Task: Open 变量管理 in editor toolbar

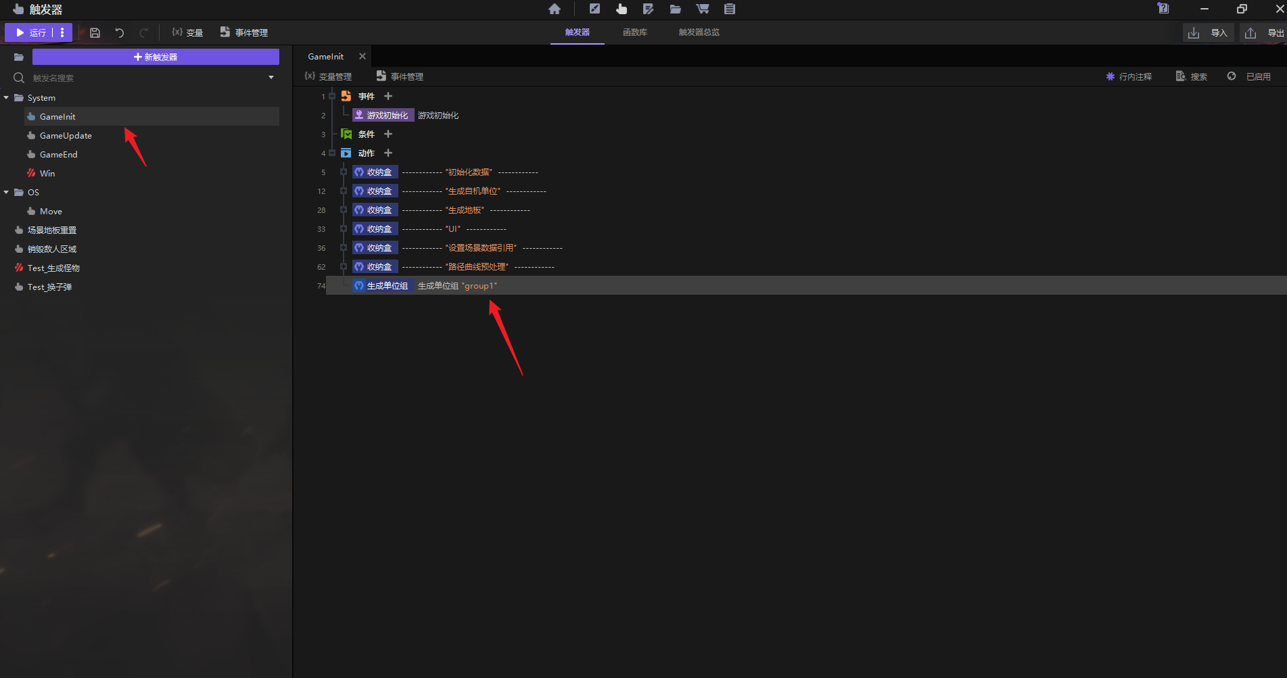Action: (x=328, y=76)
